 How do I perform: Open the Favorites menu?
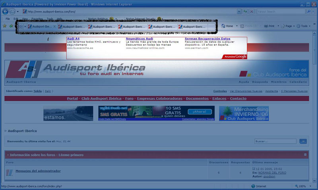37,19
